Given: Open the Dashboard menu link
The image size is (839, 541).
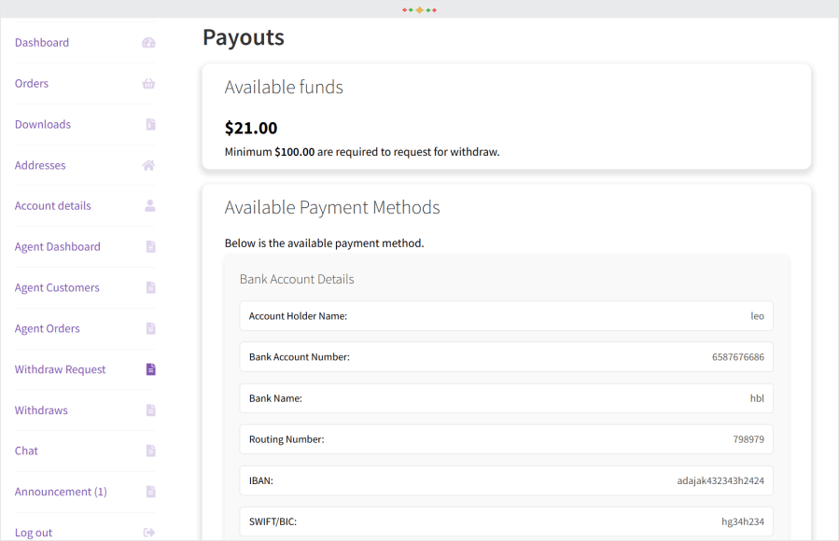Looking at the screenshot, I should 42,43.
